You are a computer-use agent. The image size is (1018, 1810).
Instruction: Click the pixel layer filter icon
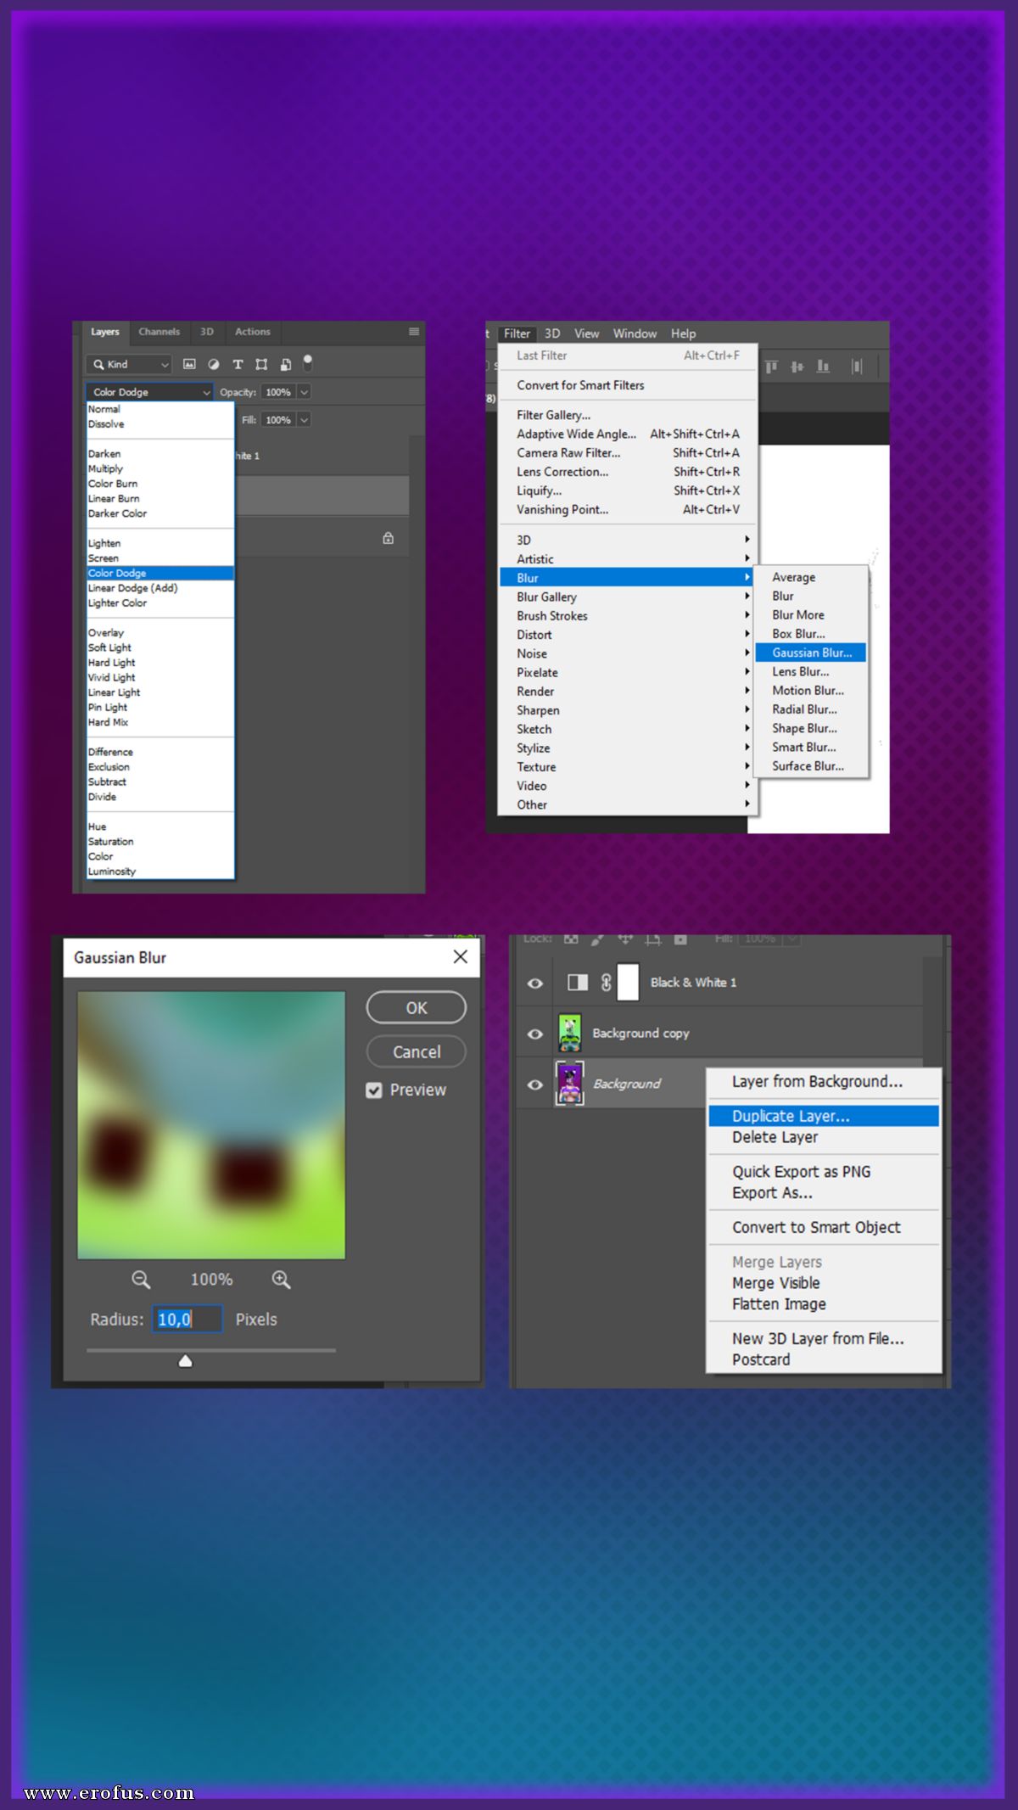pyautogui.click(x=189, y=364)
